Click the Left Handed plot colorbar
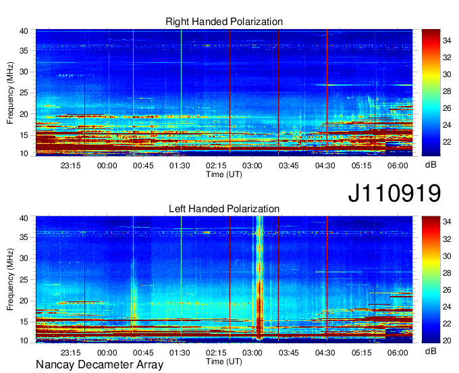Screen dimensions: 459x373 (431, 280)
